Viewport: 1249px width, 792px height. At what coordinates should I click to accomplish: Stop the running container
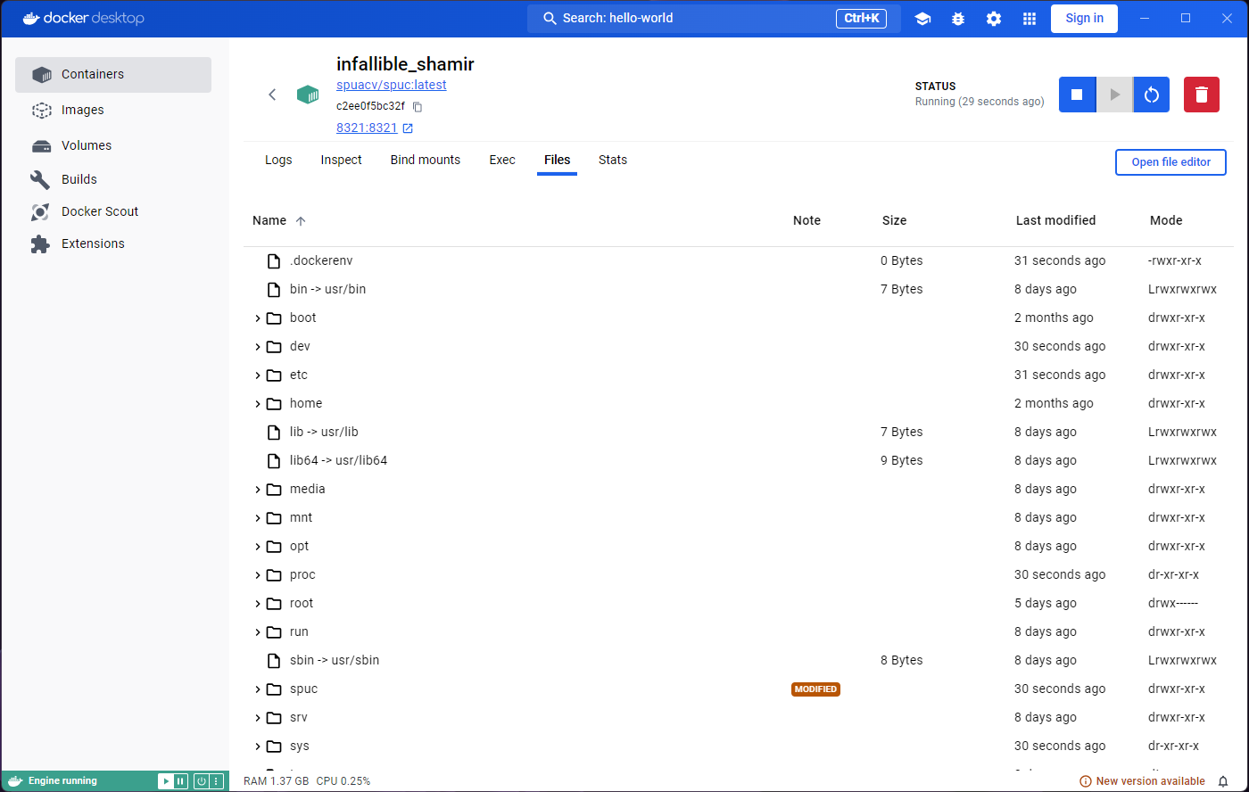(x=1077, y=95)
